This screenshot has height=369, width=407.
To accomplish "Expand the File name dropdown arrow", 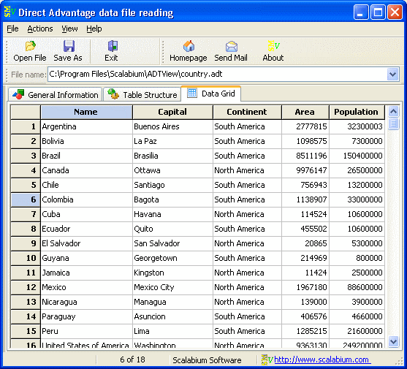I will pyautogui.click(x=392, y=75).
